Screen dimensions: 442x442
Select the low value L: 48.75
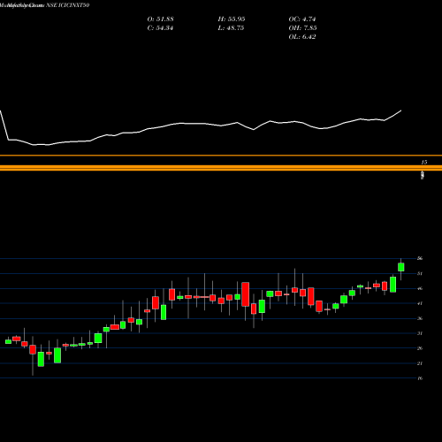coord(231,28)
